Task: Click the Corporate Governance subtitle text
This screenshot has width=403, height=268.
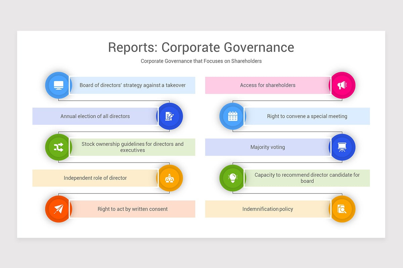Action: click(x=201, y=61)
